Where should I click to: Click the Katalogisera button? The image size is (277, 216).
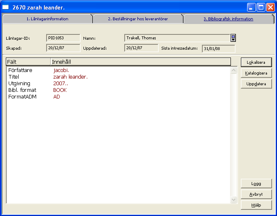tap(256, 73)
